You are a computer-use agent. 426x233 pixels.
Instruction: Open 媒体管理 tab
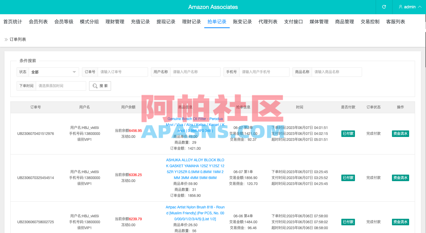pos(319,22)
